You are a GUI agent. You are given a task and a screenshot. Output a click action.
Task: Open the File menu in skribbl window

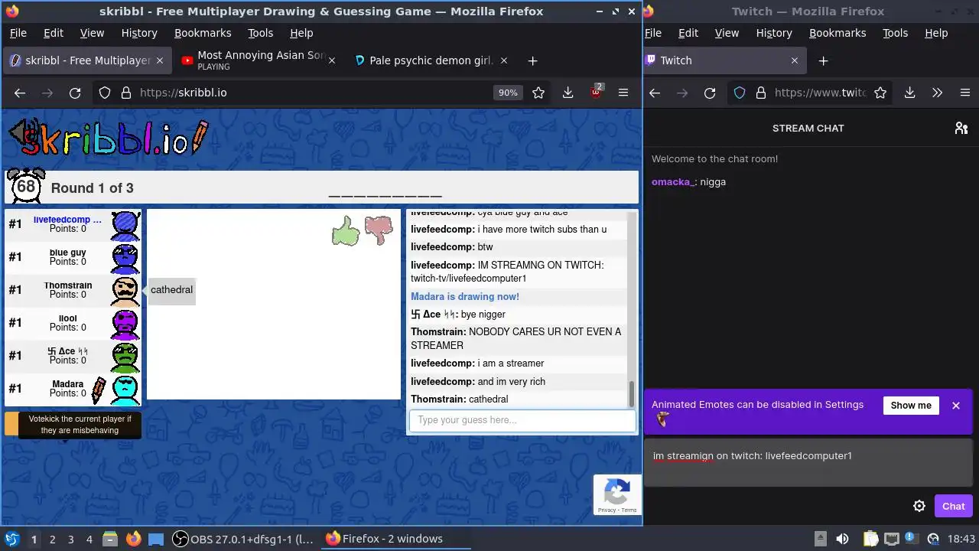pyautogui.click(x=18, y=33)
